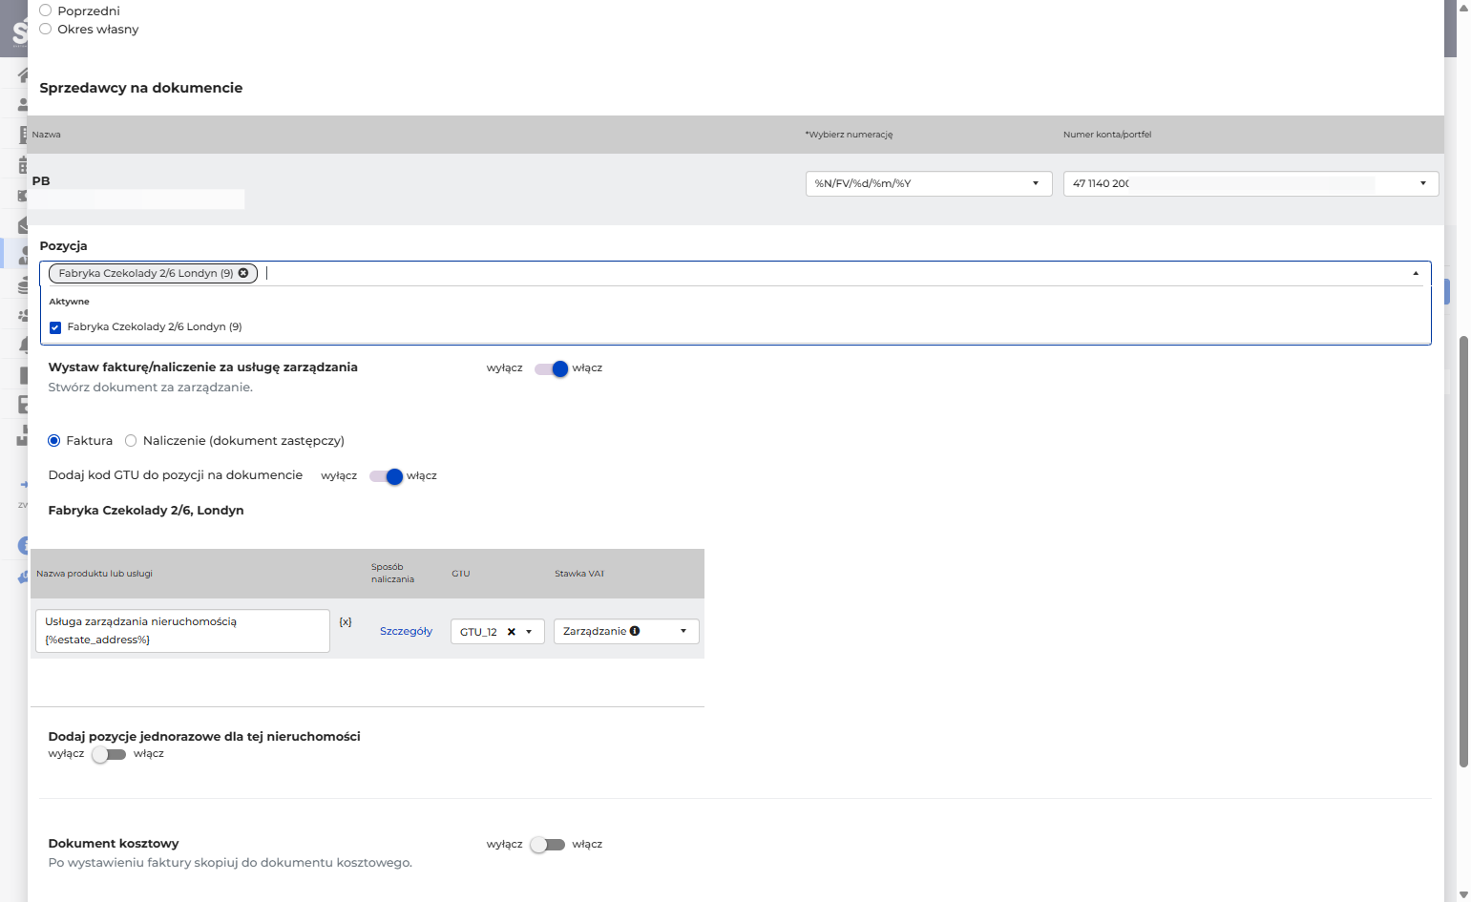
Task: Click the Usługa zarządzania nieruchomością name field
Action: click(182, 631)
